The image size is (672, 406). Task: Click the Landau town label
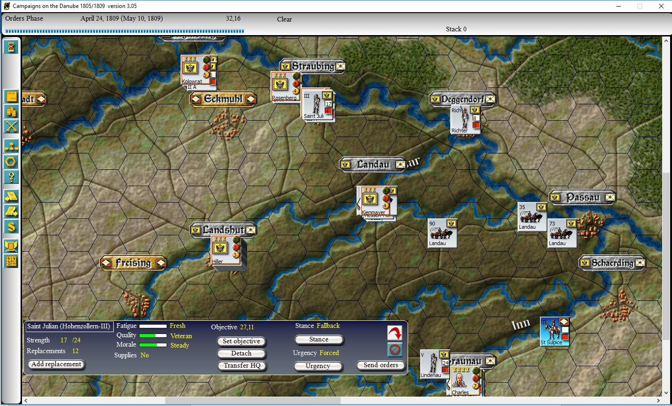(373, 165)
